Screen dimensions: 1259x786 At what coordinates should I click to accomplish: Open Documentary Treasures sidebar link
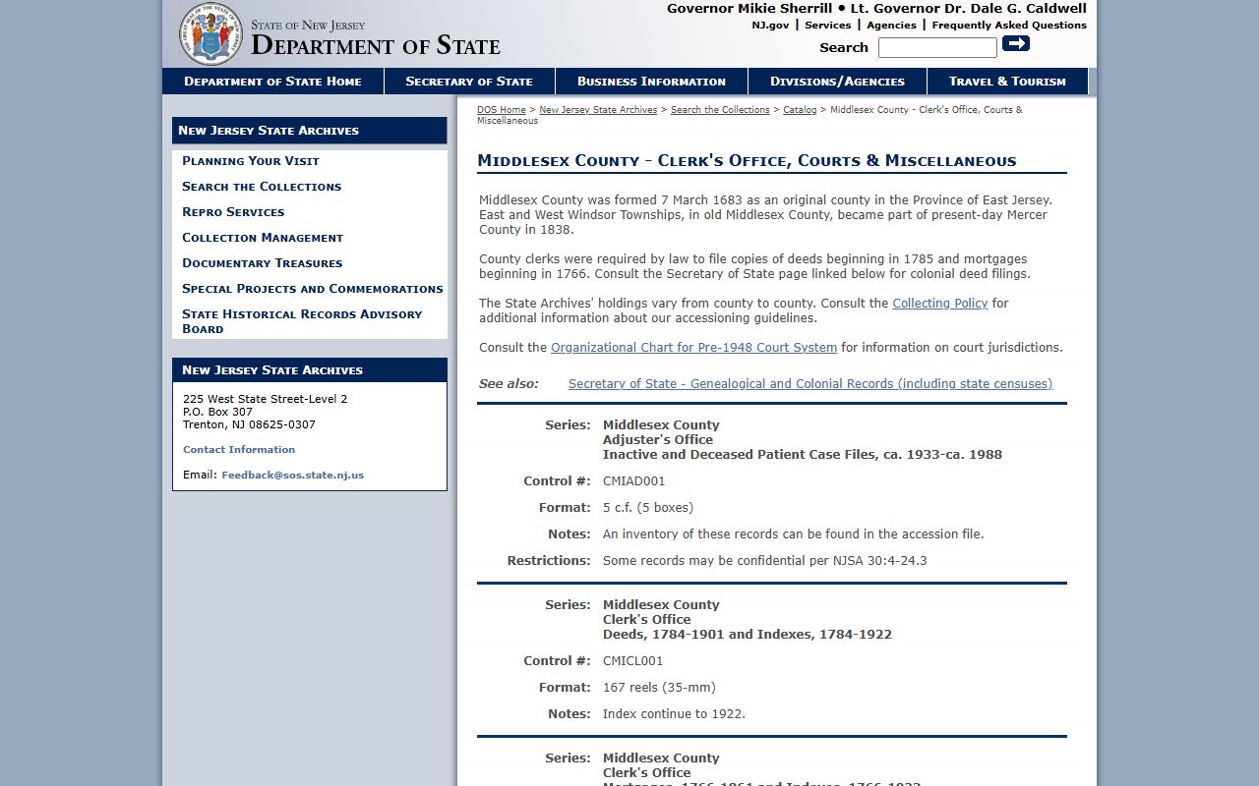pyautogui.click(x=263, y=263)
